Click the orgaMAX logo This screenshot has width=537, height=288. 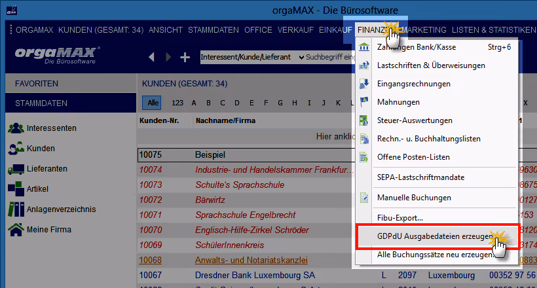point(57,56)
